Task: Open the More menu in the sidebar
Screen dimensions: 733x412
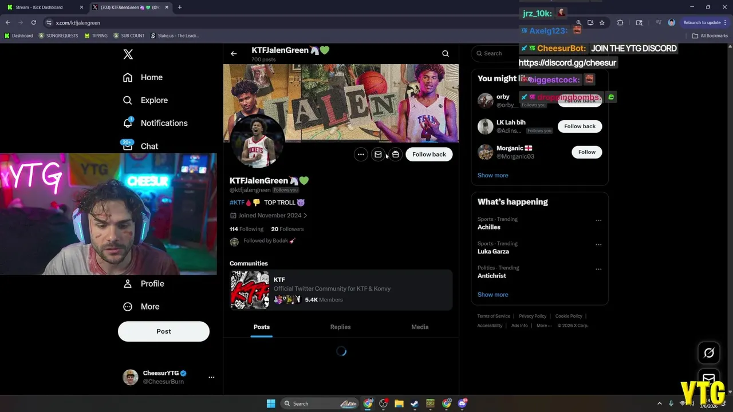Action: pyautogui.click(x=141, y=306)
